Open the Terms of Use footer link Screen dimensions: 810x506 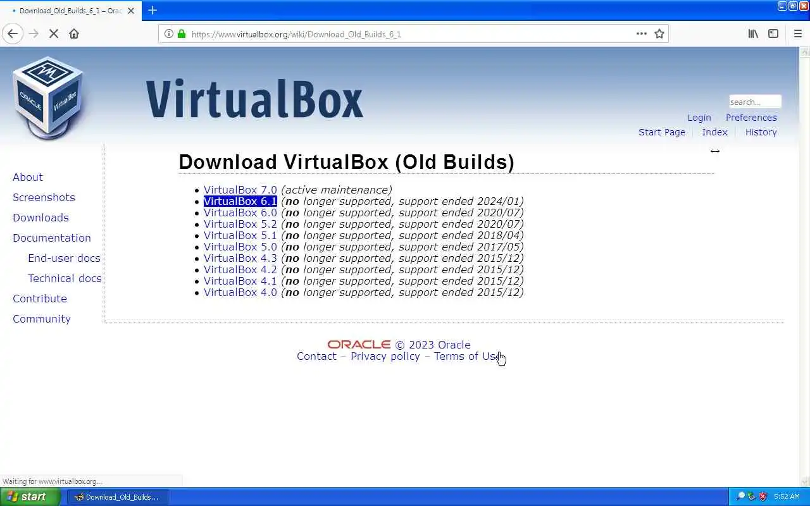(x=467, y=356)
